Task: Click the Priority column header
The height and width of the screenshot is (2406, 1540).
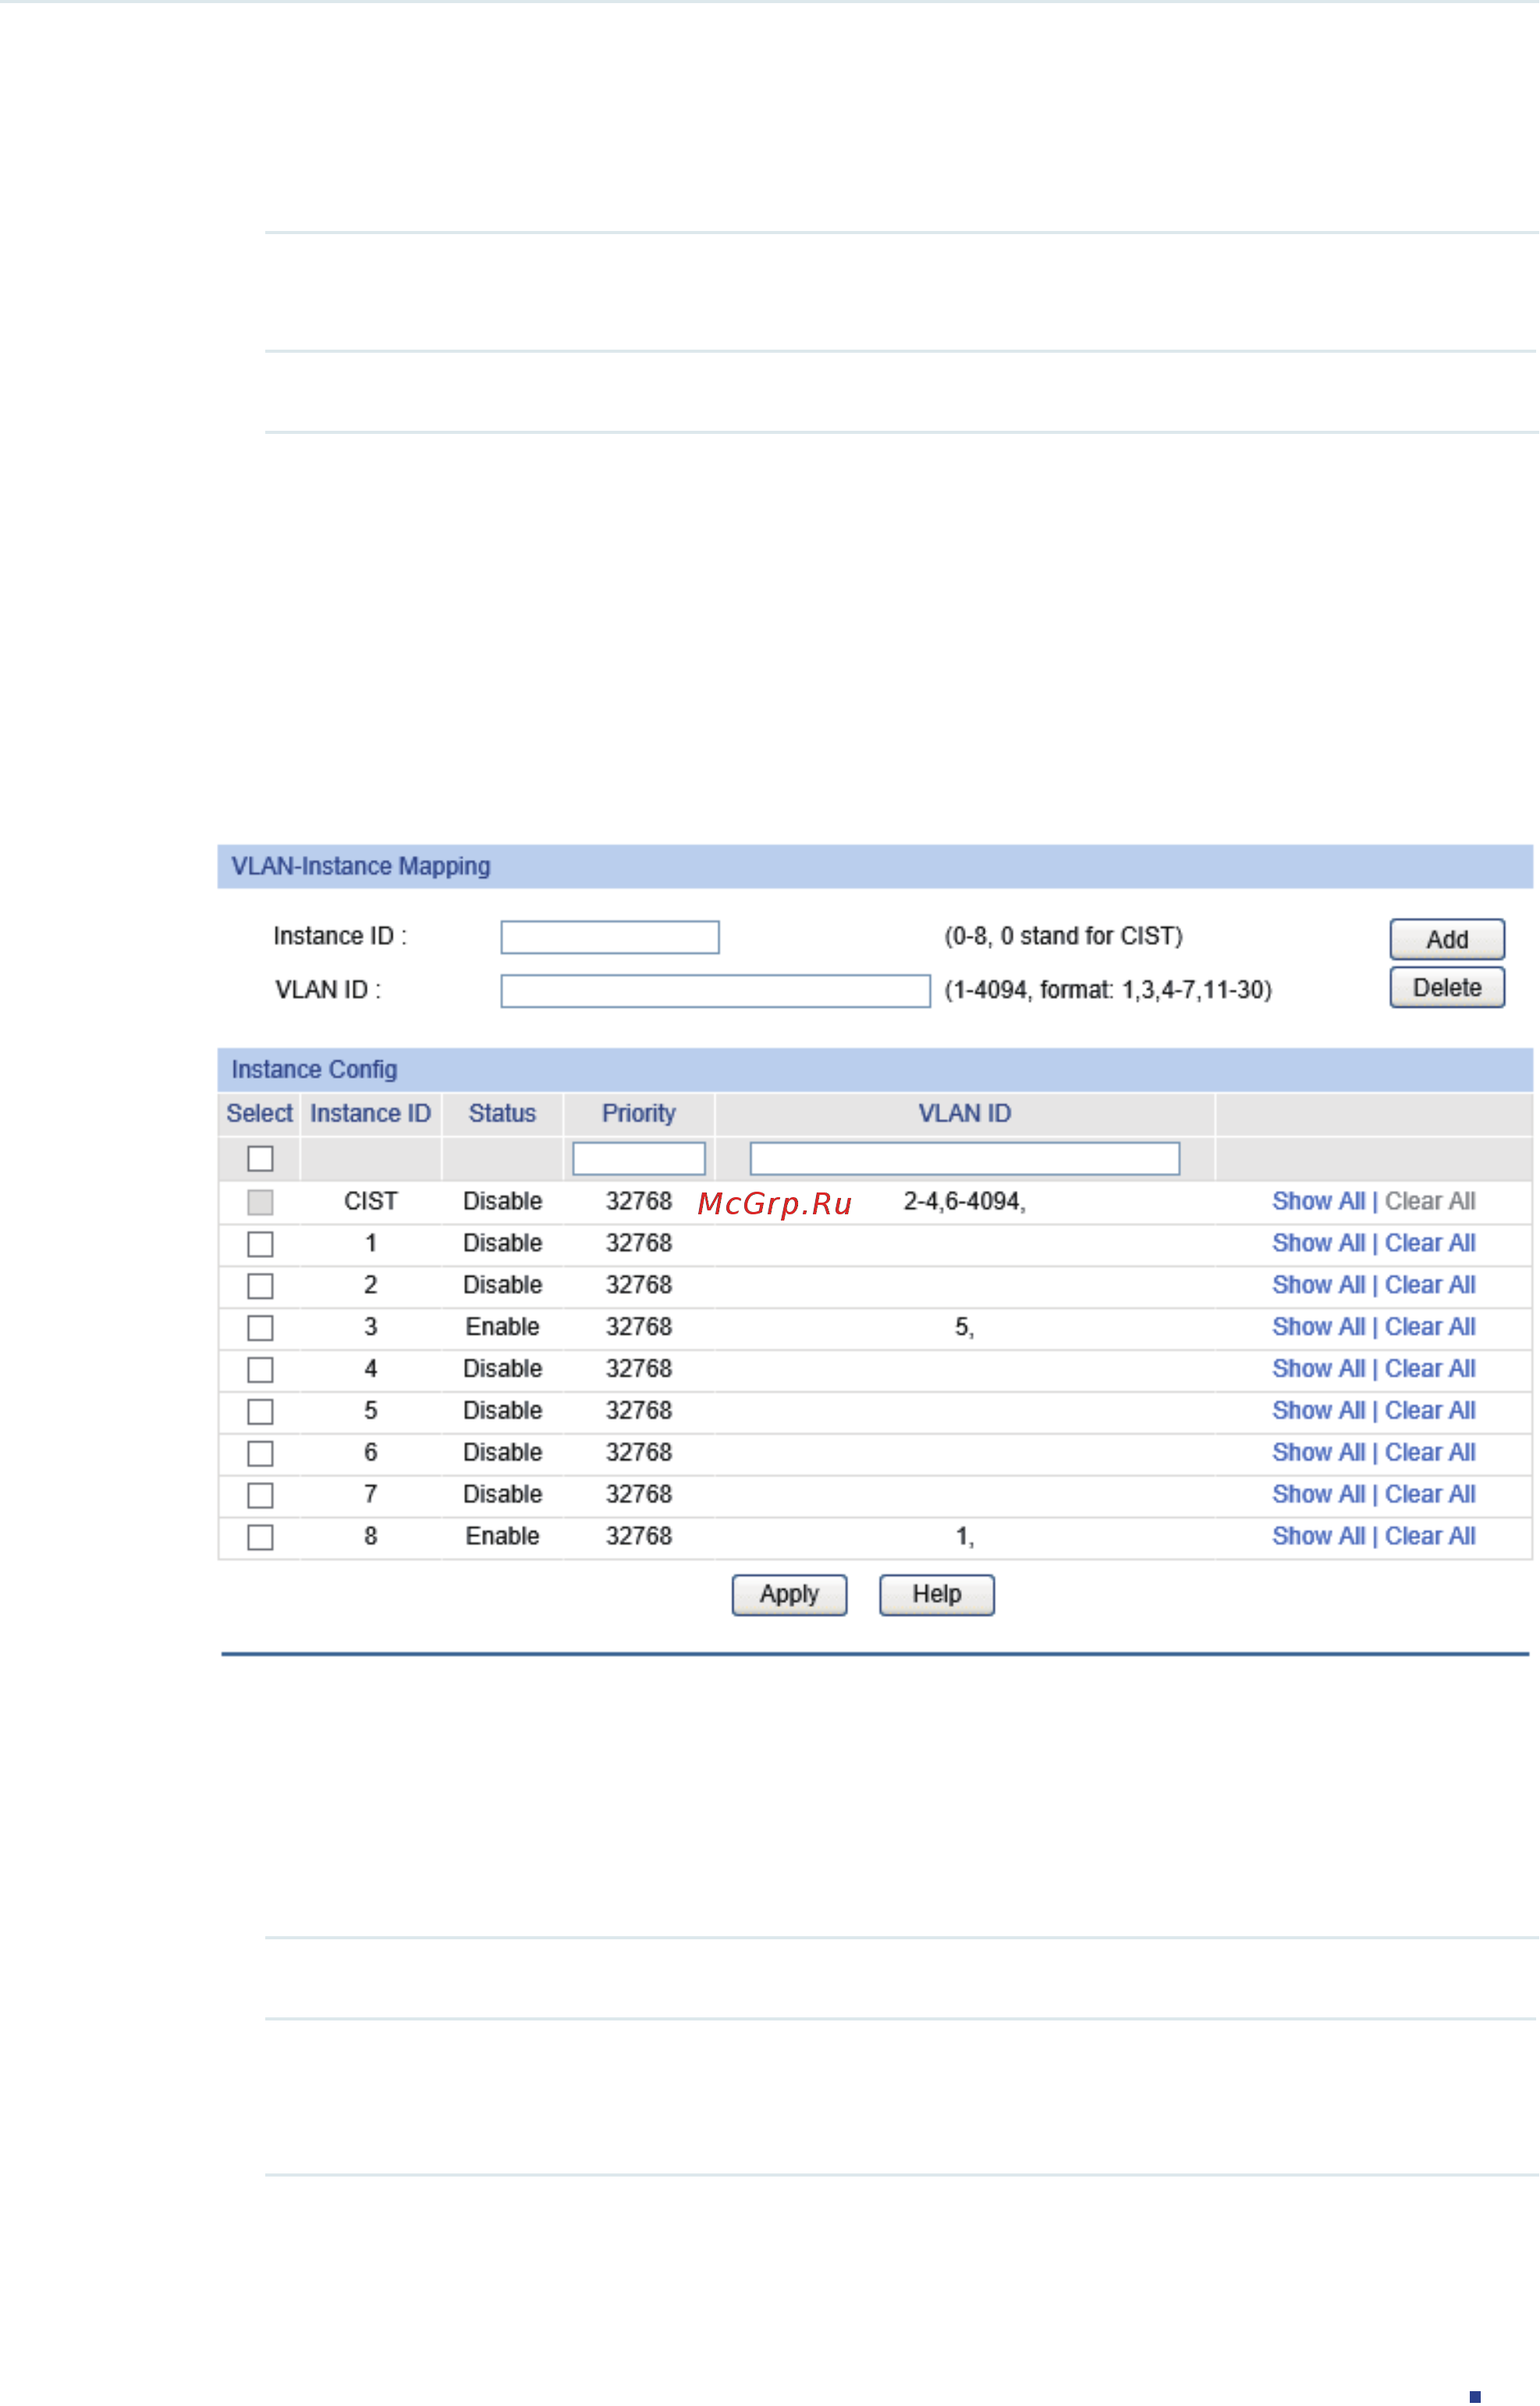Action: 639,1114
